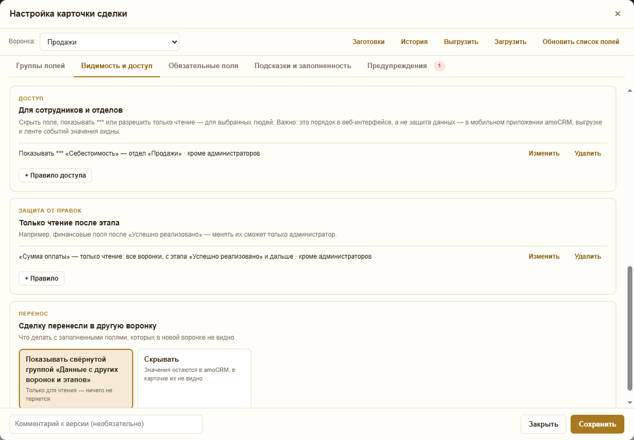Add a new rule with + Правило доступа
Image resolution: width=634 pixels, height=440 pixels.
(55, 175)
